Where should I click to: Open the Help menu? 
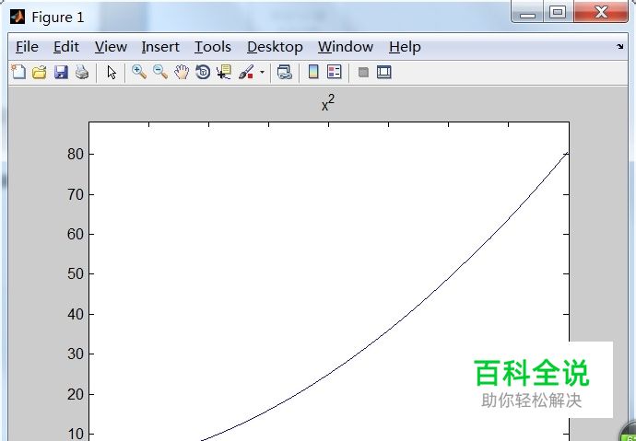[x=405, y=47]
